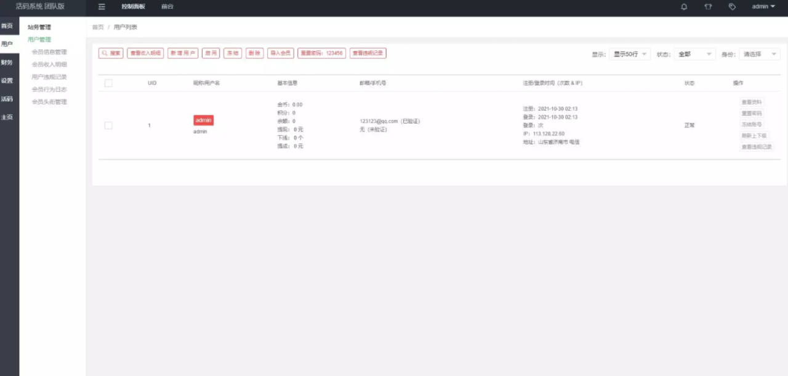This screenshot has height=376, width=788.
Task: Open 会员收入明细 submenu item
Action: (x=49, y=65)
